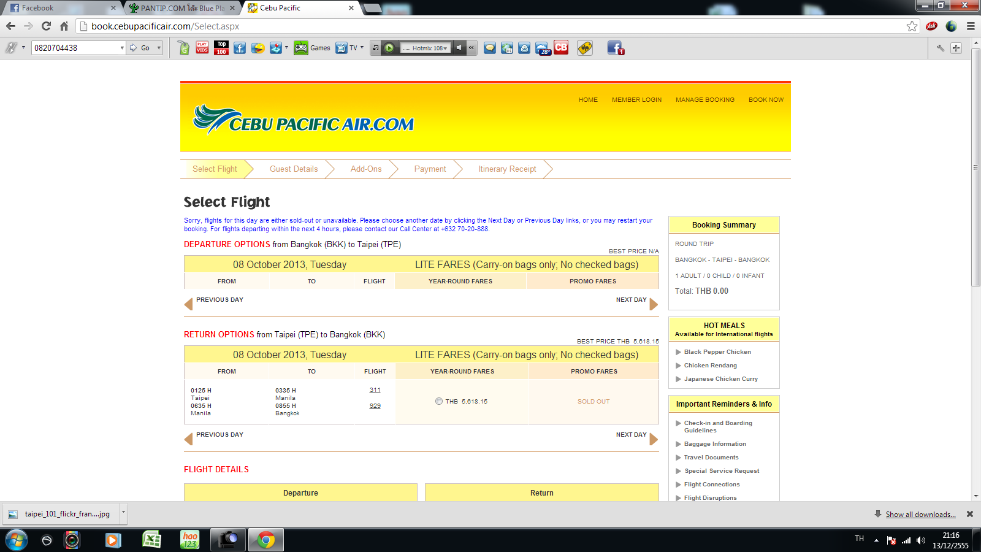The image size is (981, 552).
Task: Open the weather 28° toolbar icon
Action: coord(543,48)
